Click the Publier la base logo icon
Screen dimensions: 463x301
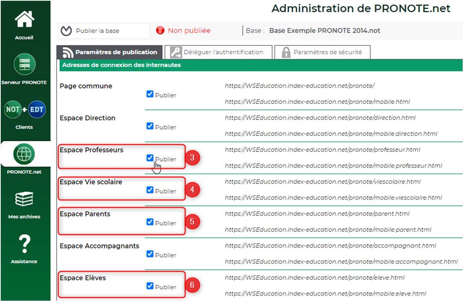pyautogui.click(x=66, y=31)
